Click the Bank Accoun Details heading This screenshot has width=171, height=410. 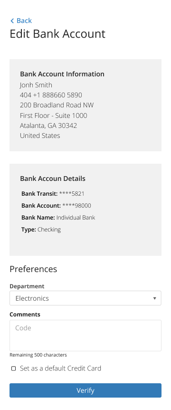click(53, 179)
